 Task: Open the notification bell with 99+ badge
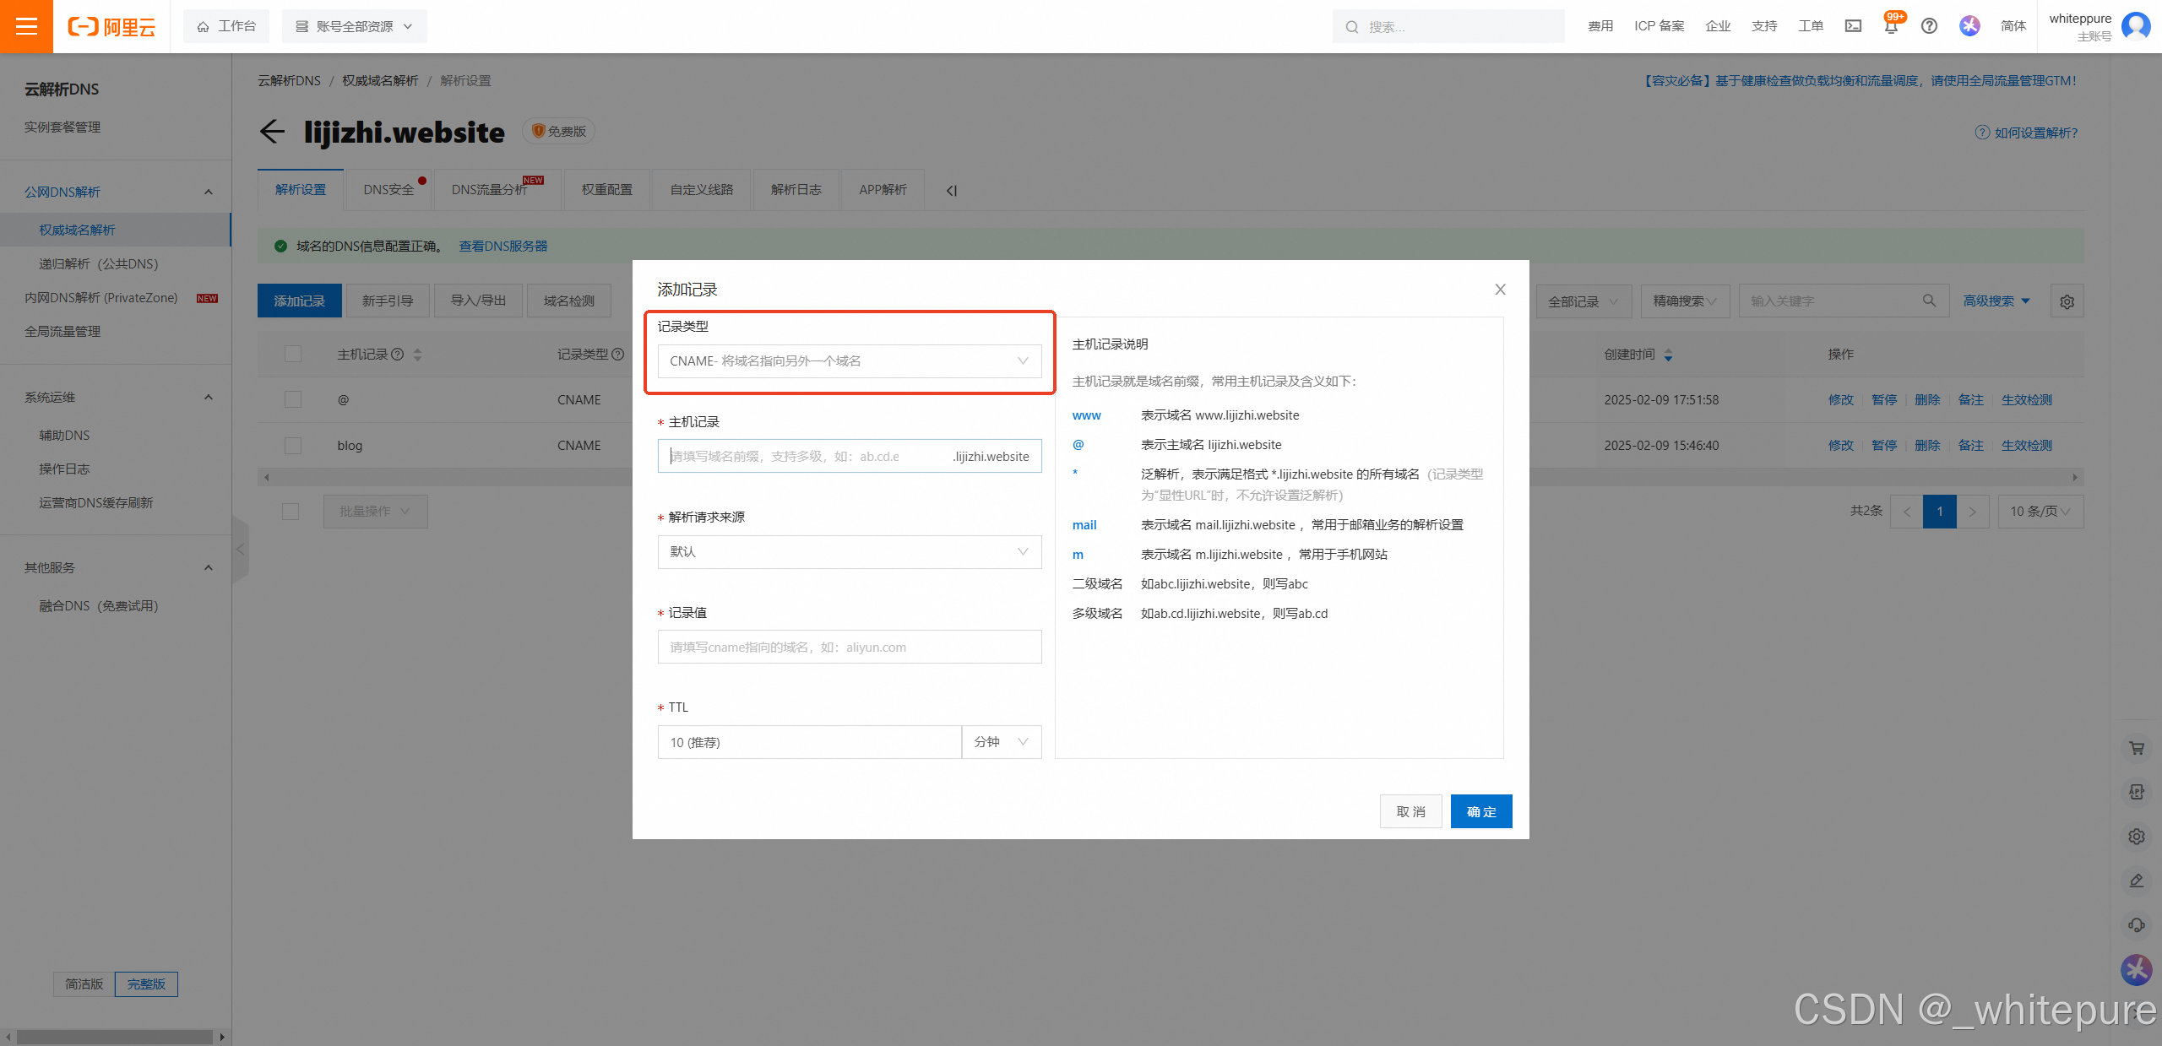(x=1891, y=26)
